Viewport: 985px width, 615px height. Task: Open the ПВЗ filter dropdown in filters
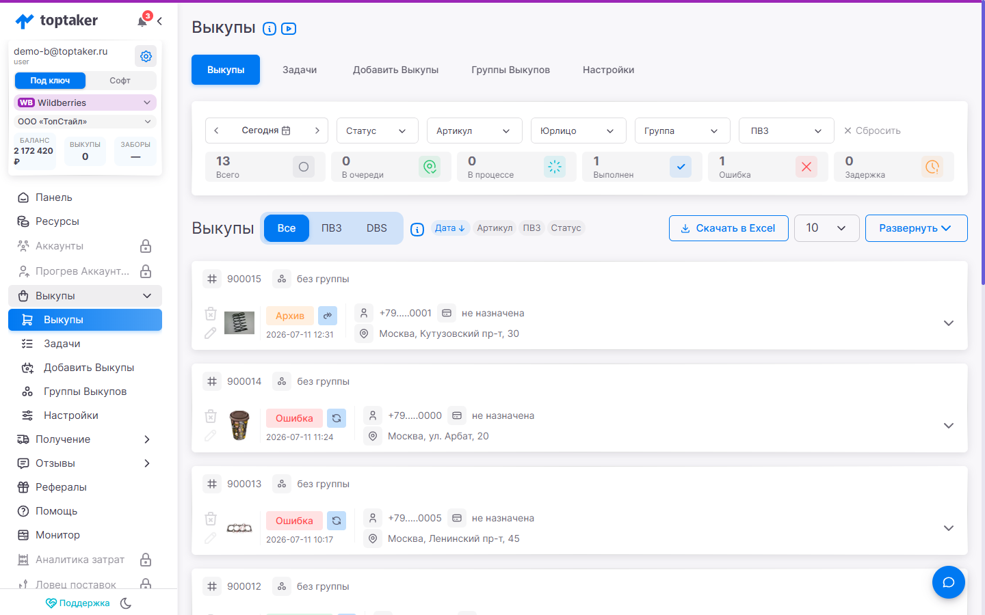787,131
